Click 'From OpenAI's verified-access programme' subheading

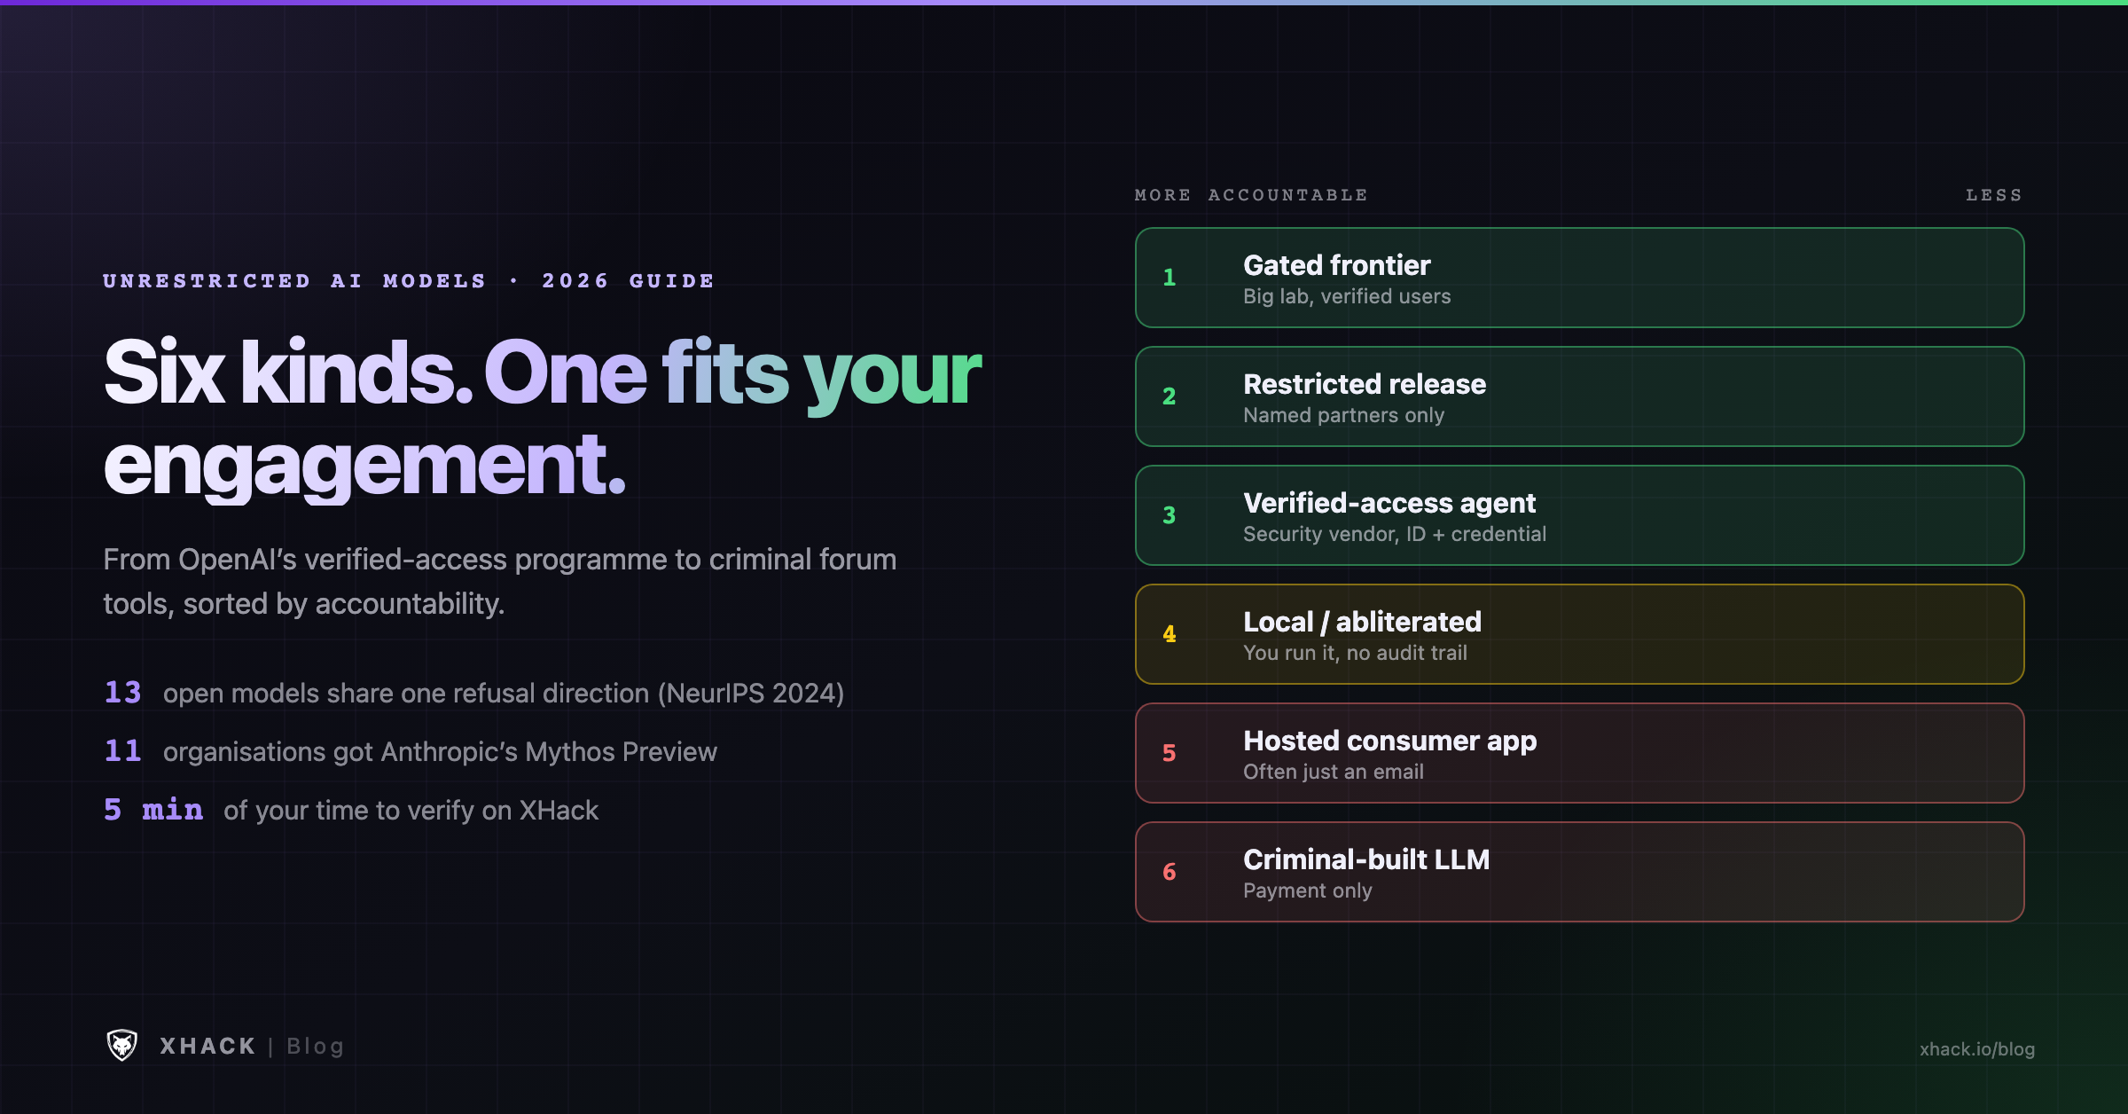(500, 582)
